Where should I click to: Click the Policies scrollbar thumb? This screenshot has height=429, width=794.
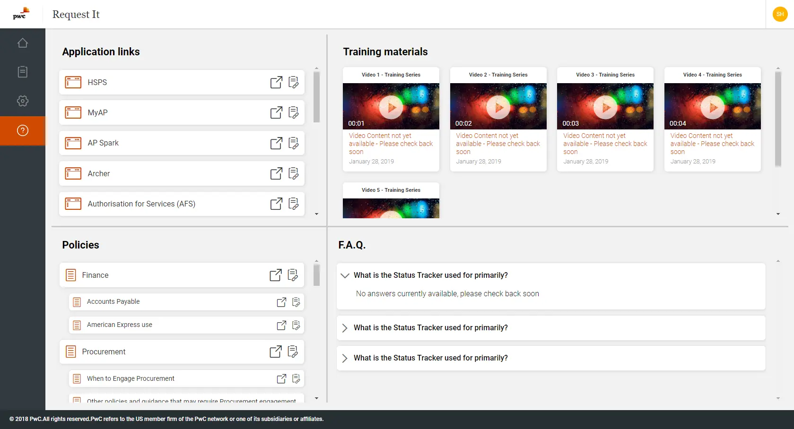[x=317, y=275]
